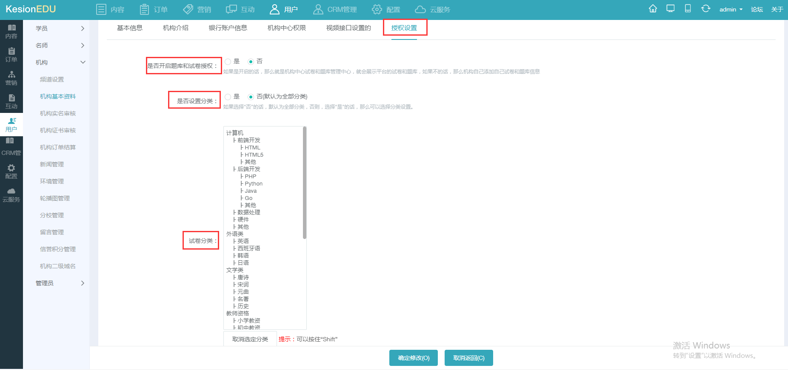Switch to the 银行账户信息 tab
This screenshot has width=788, height=371.
point(228,28)
